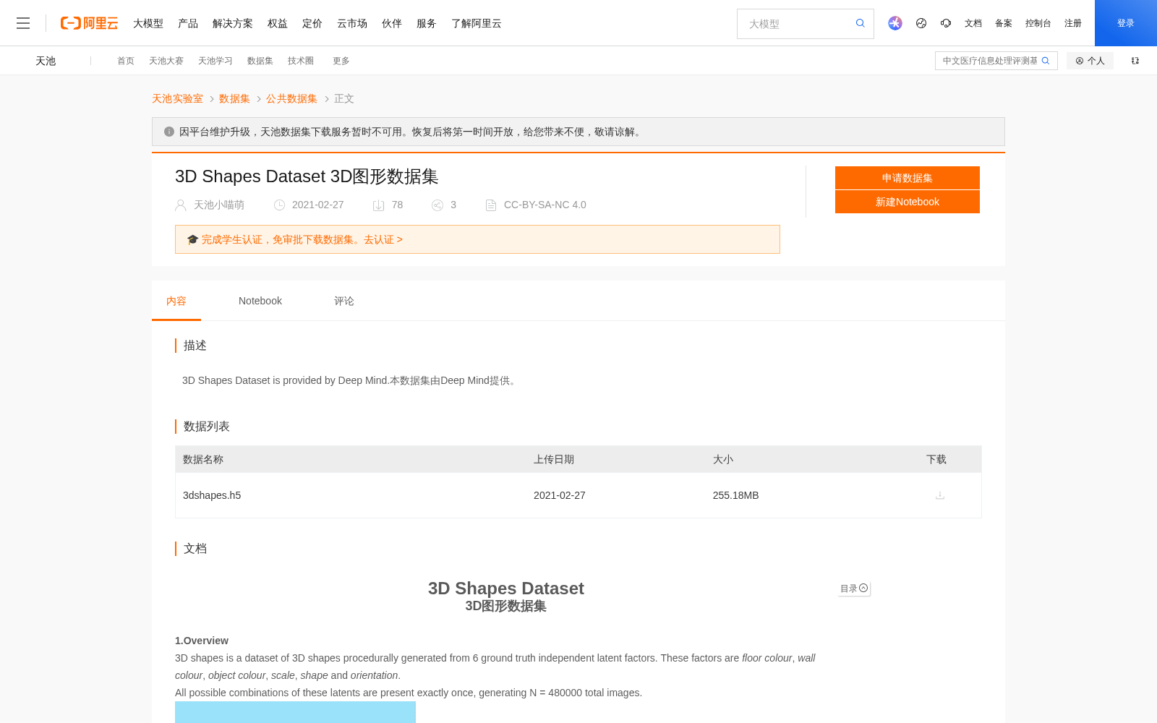Open the 产品 menu

coord(188,23)
